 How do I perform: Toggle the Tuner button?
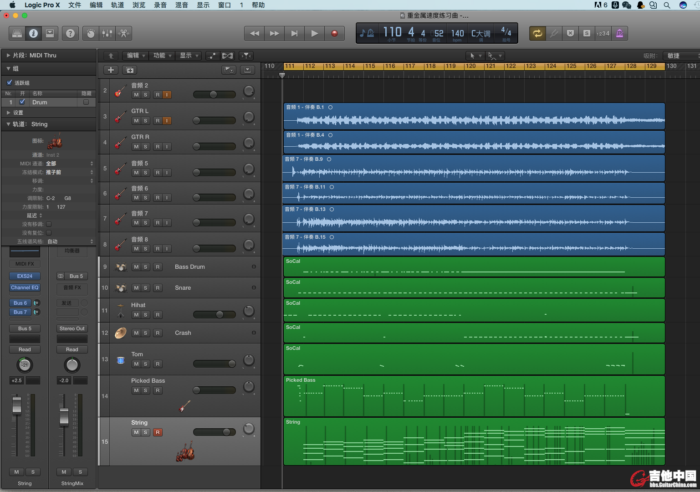click(x=554, y=33)
